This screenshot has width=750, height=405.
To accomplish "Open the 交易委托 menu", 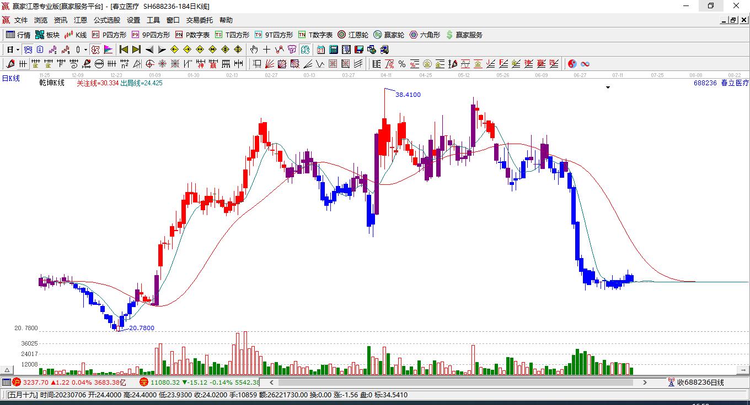I will 200,20.
